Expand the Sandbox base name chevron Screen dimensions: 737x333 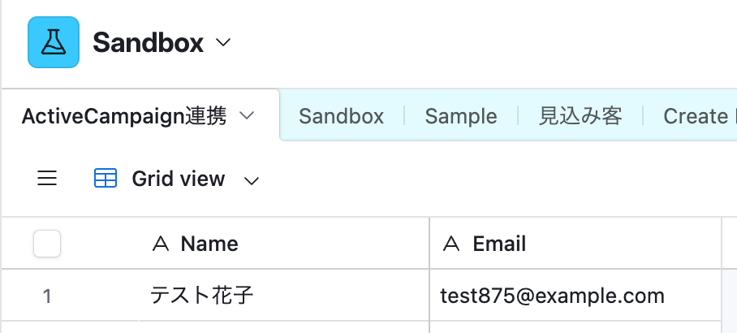tap(225, 42)
